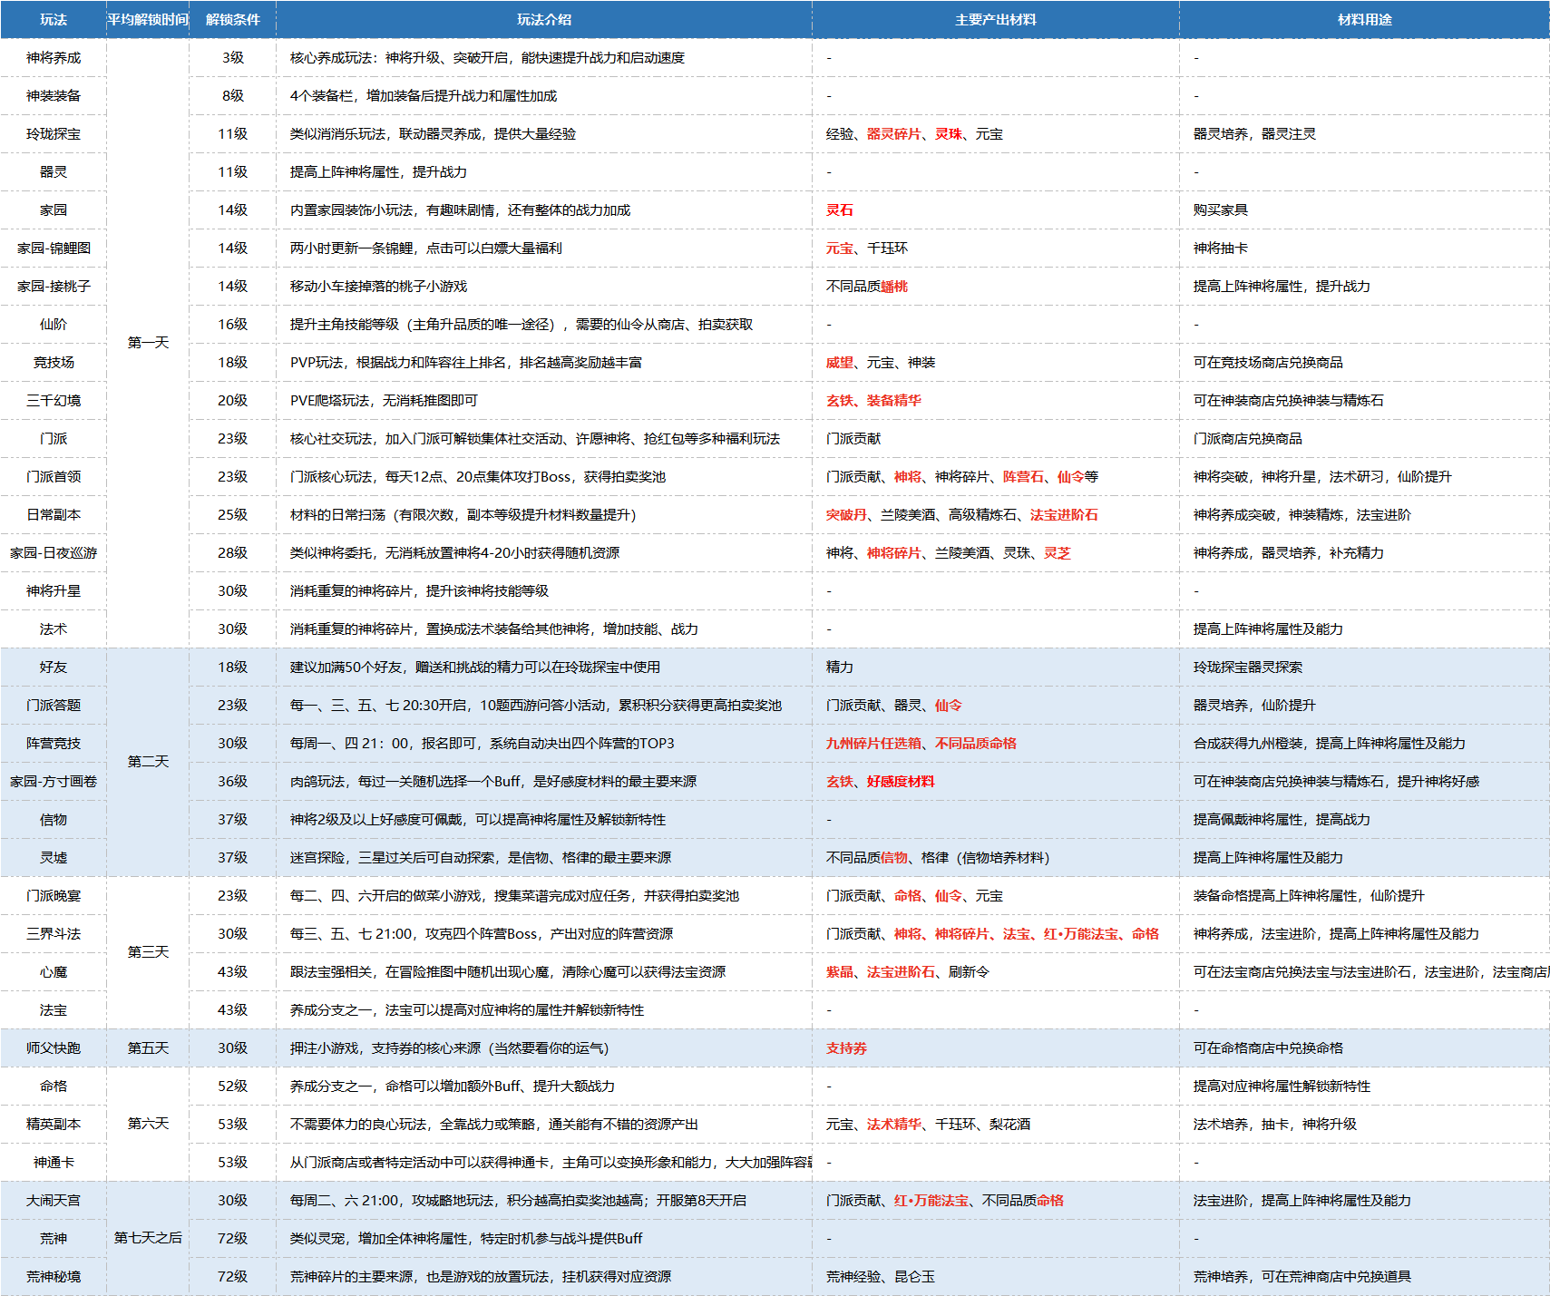Select the 神通卡 cell

(54, 1163)
